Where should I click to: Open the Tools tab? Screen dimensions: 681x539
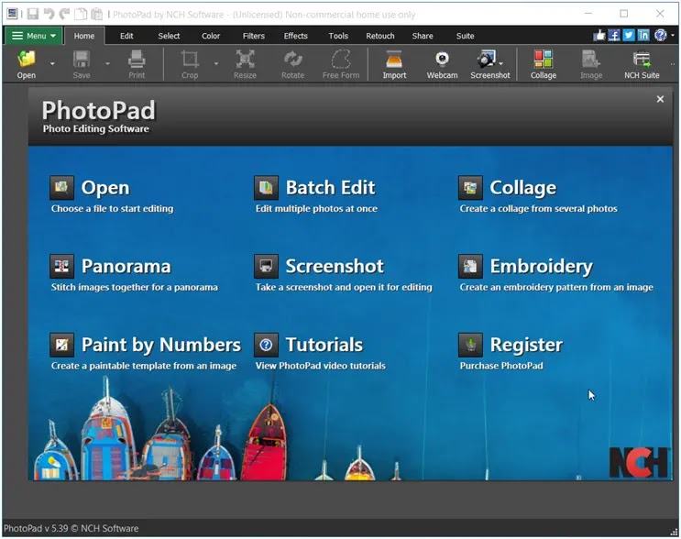tap(338, 36)
